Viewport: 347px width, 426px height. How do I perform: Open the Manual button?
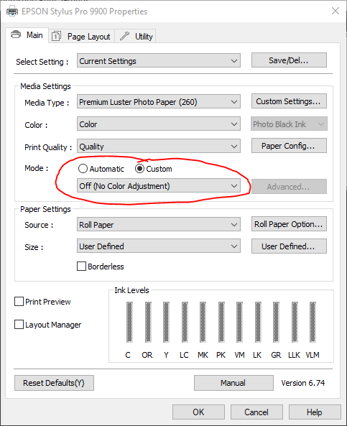pos(233,383)
